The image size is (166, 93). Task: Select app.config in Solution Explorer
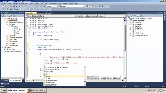(x=138, y=26)
